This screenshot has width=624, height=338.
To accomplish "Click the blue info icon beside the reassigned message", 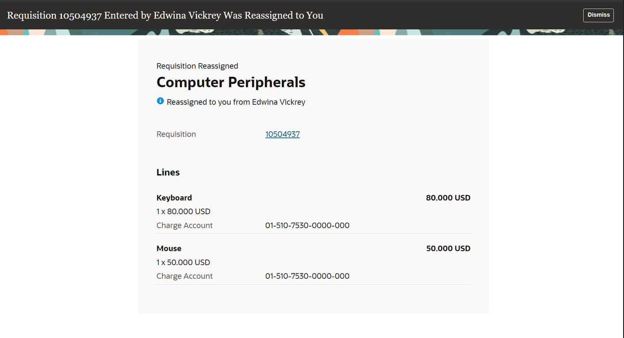I will tap(160, 101).
